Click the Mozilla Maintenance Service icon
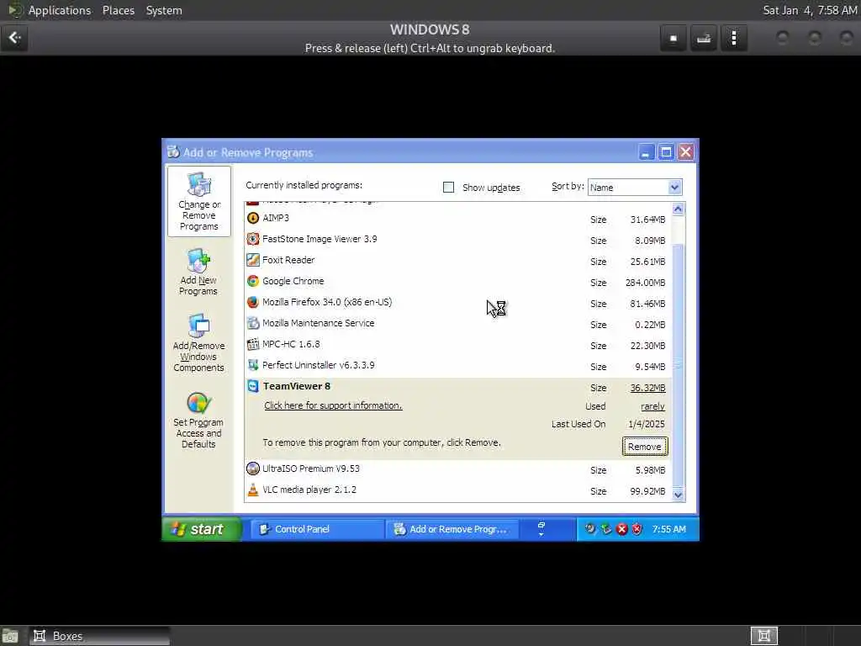This screenshot has width=861, height=646. pyautogui.click(x=252, y=323)
